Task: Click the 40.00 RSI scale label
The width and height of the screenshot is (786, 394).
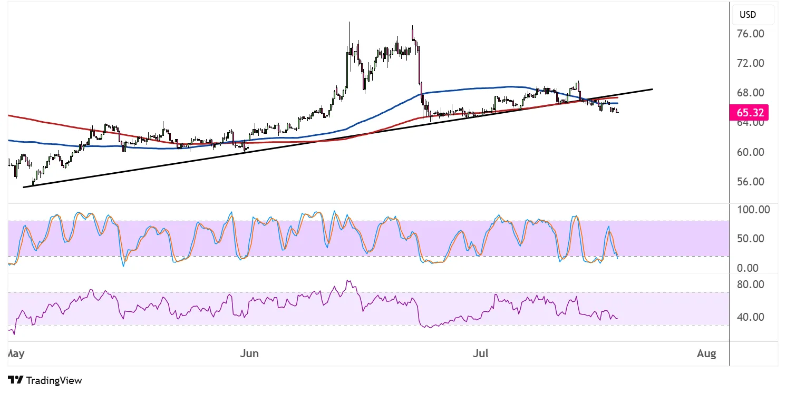Action: click(751, 317)
